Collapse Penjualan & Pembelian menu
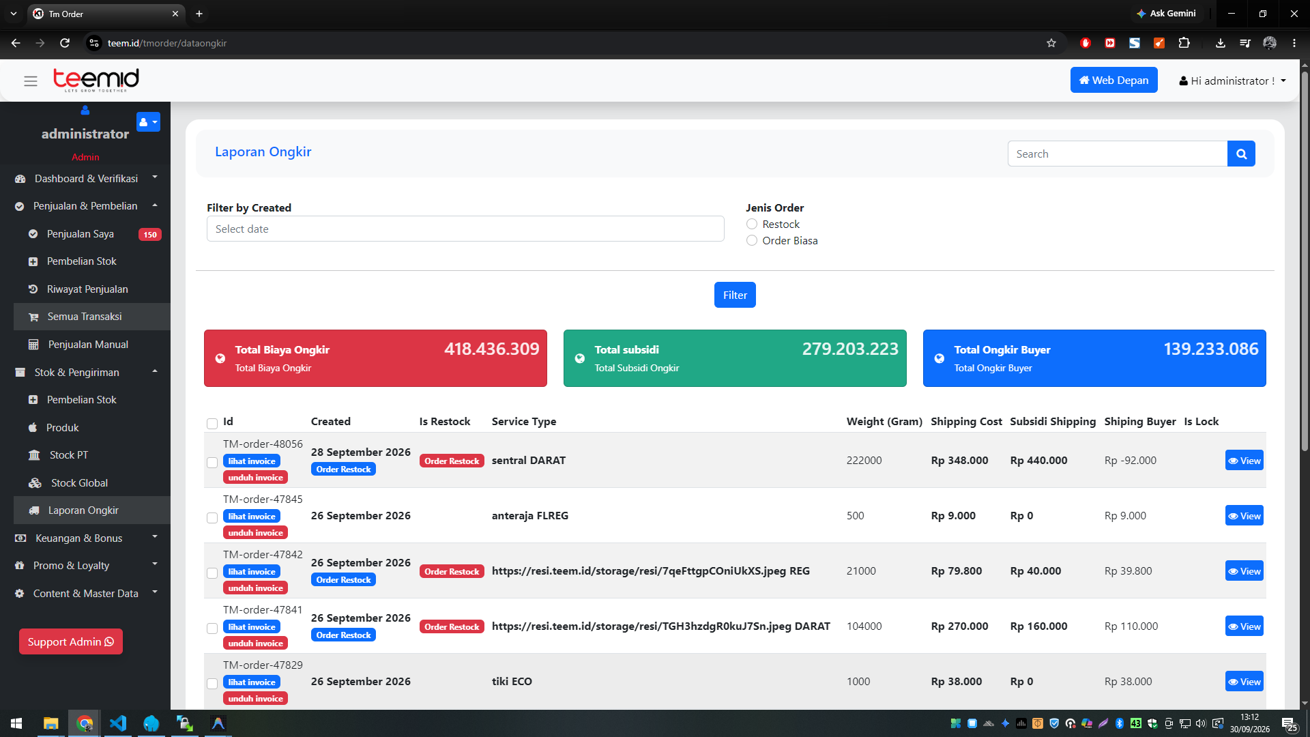 [85, 205]
